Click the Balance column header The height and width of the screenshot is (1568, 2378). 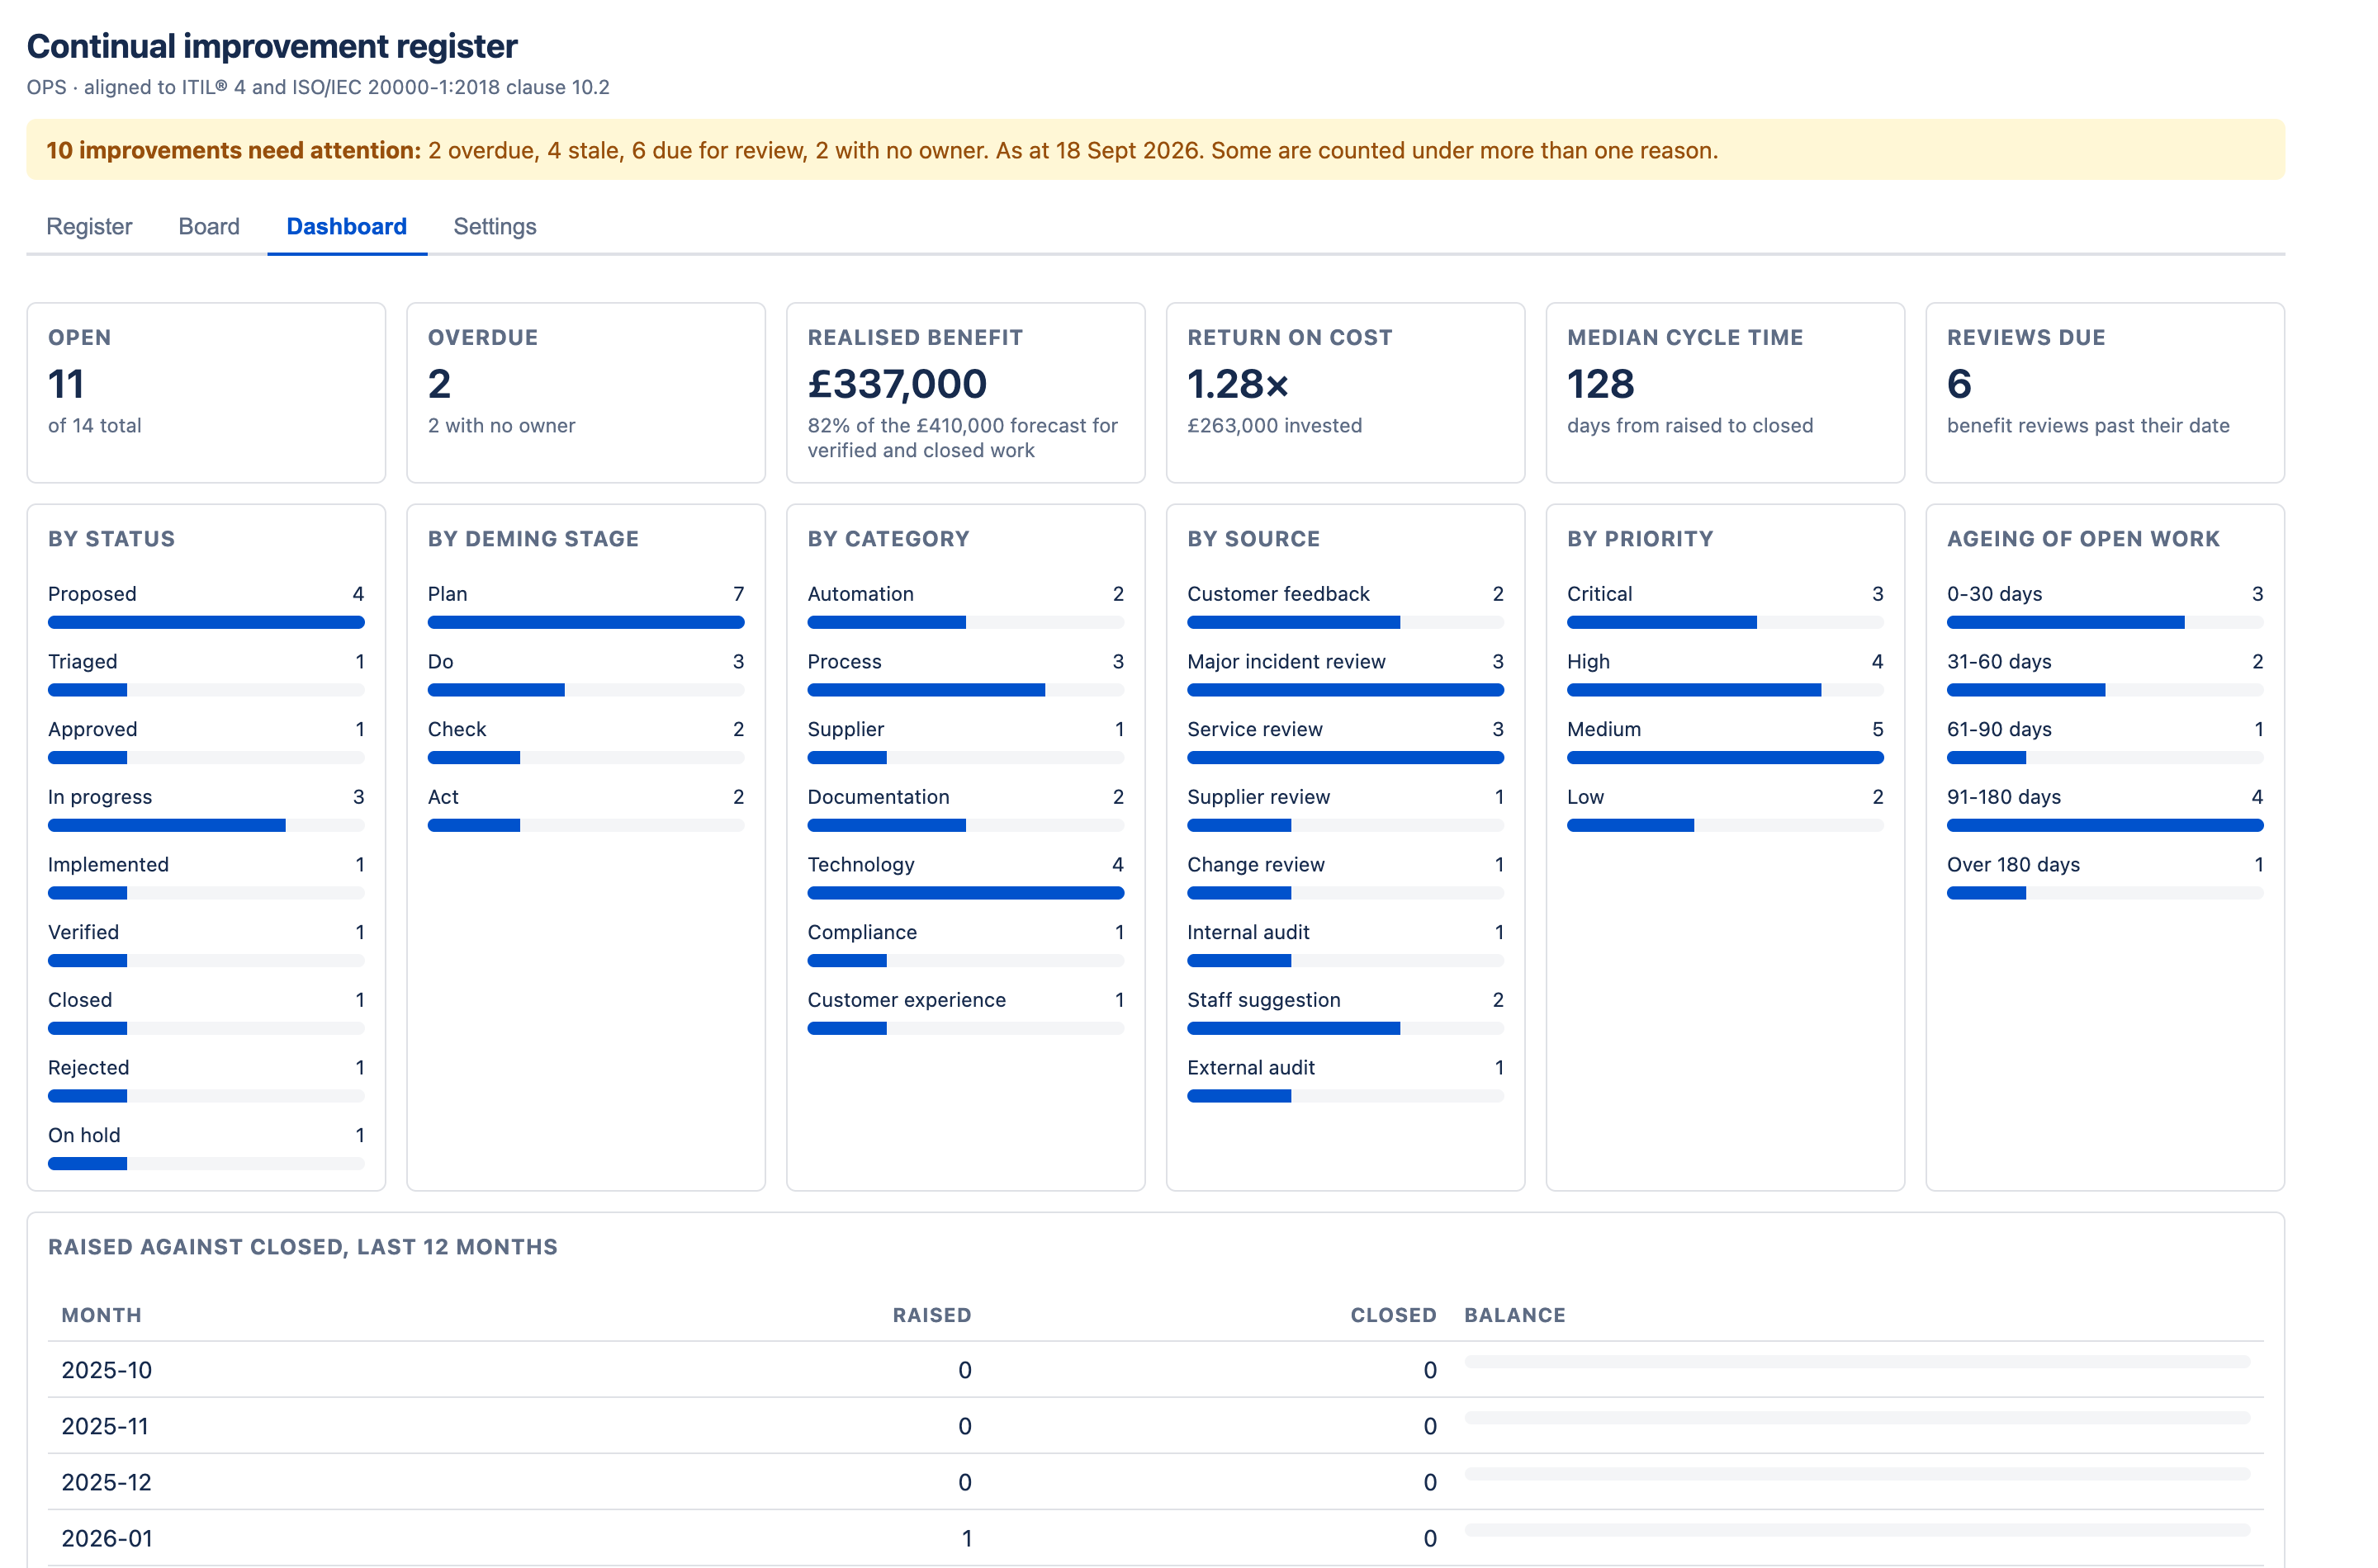(1514, 1315)
